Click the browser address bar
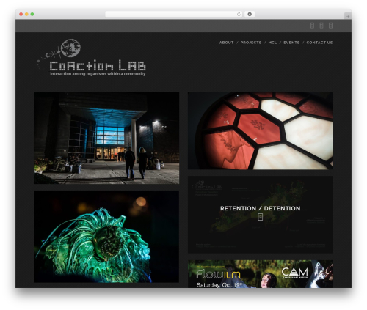This screenshot has height=310, width=367. (x=174, y=14)
